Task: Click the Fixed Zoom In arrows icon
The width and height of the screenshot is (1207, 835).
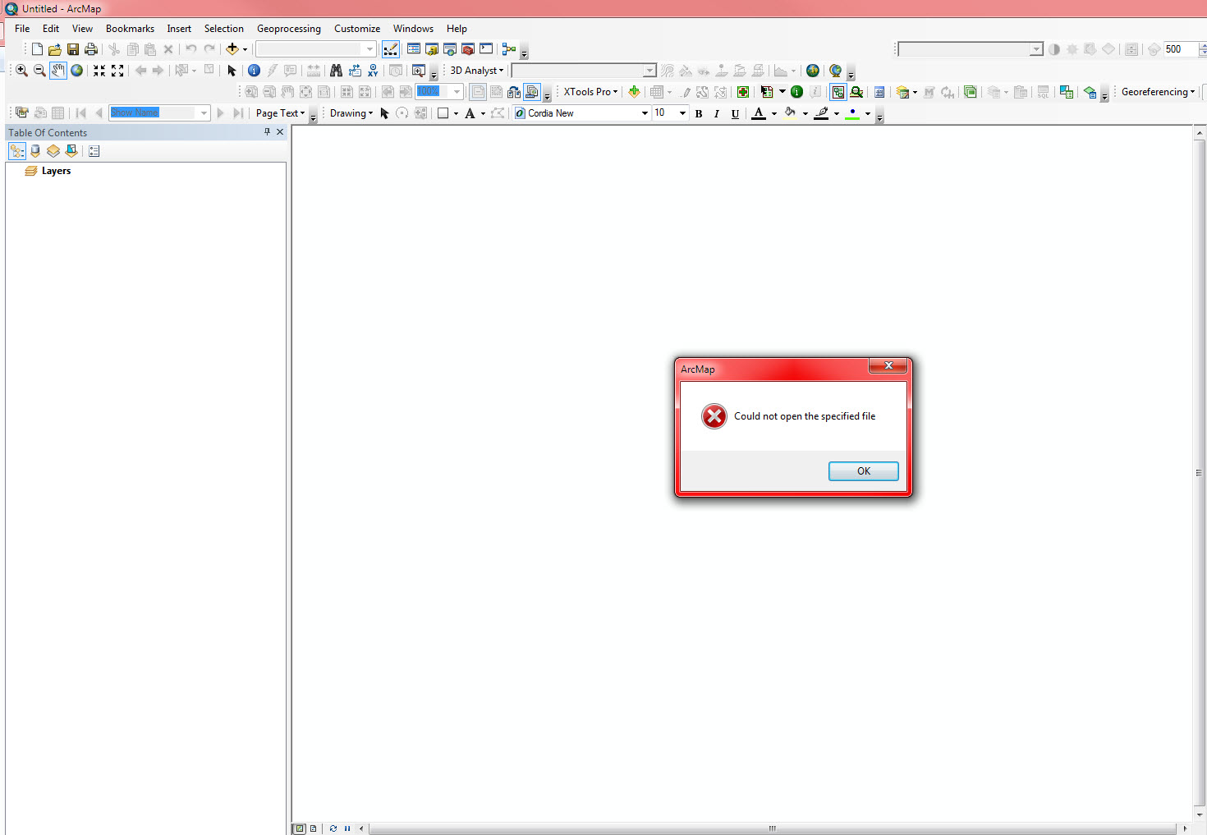Action: point(99,71)
